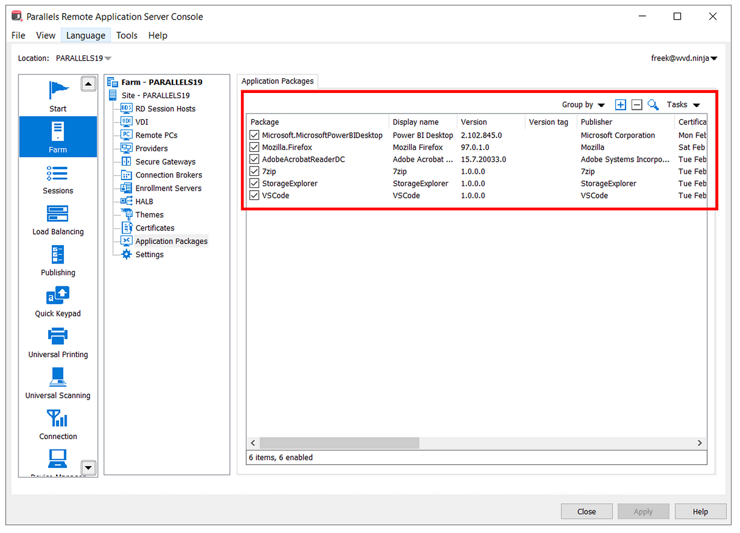Select the Microsoft Corporation publisher cell
Screen dimensions: 740x533
click(618, 135)
